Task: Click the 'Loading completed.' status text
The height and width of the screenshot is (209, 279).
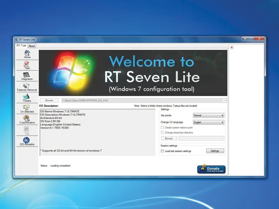Action: 60,166
